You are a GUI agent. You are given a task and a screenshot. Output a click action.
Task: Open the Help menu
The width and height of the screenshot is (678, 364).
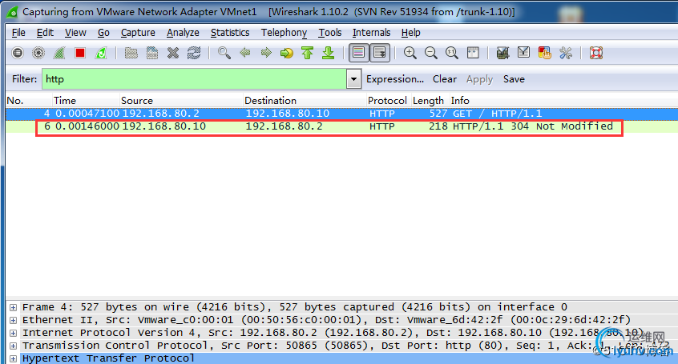point(411,33)
